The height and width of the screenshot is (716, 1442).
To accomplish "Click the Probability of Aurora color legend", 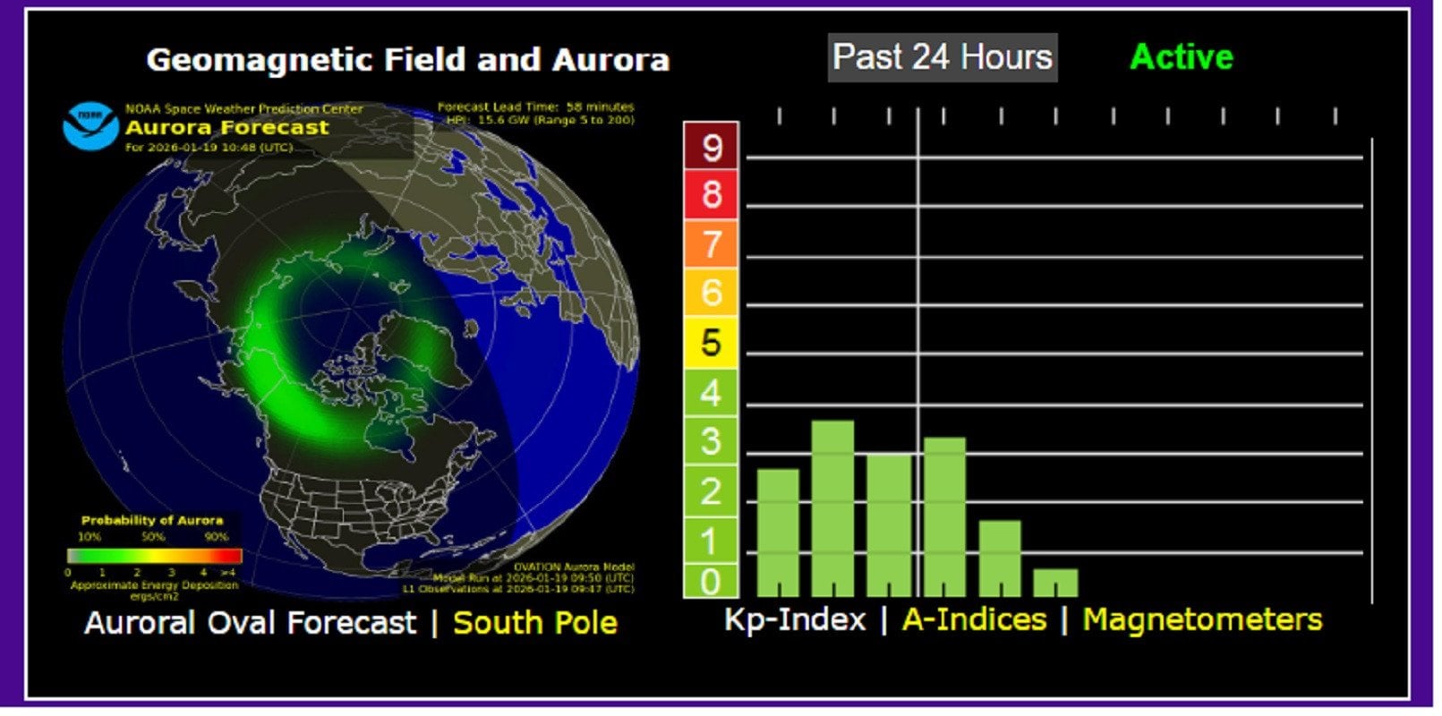I will coord(154,555).
